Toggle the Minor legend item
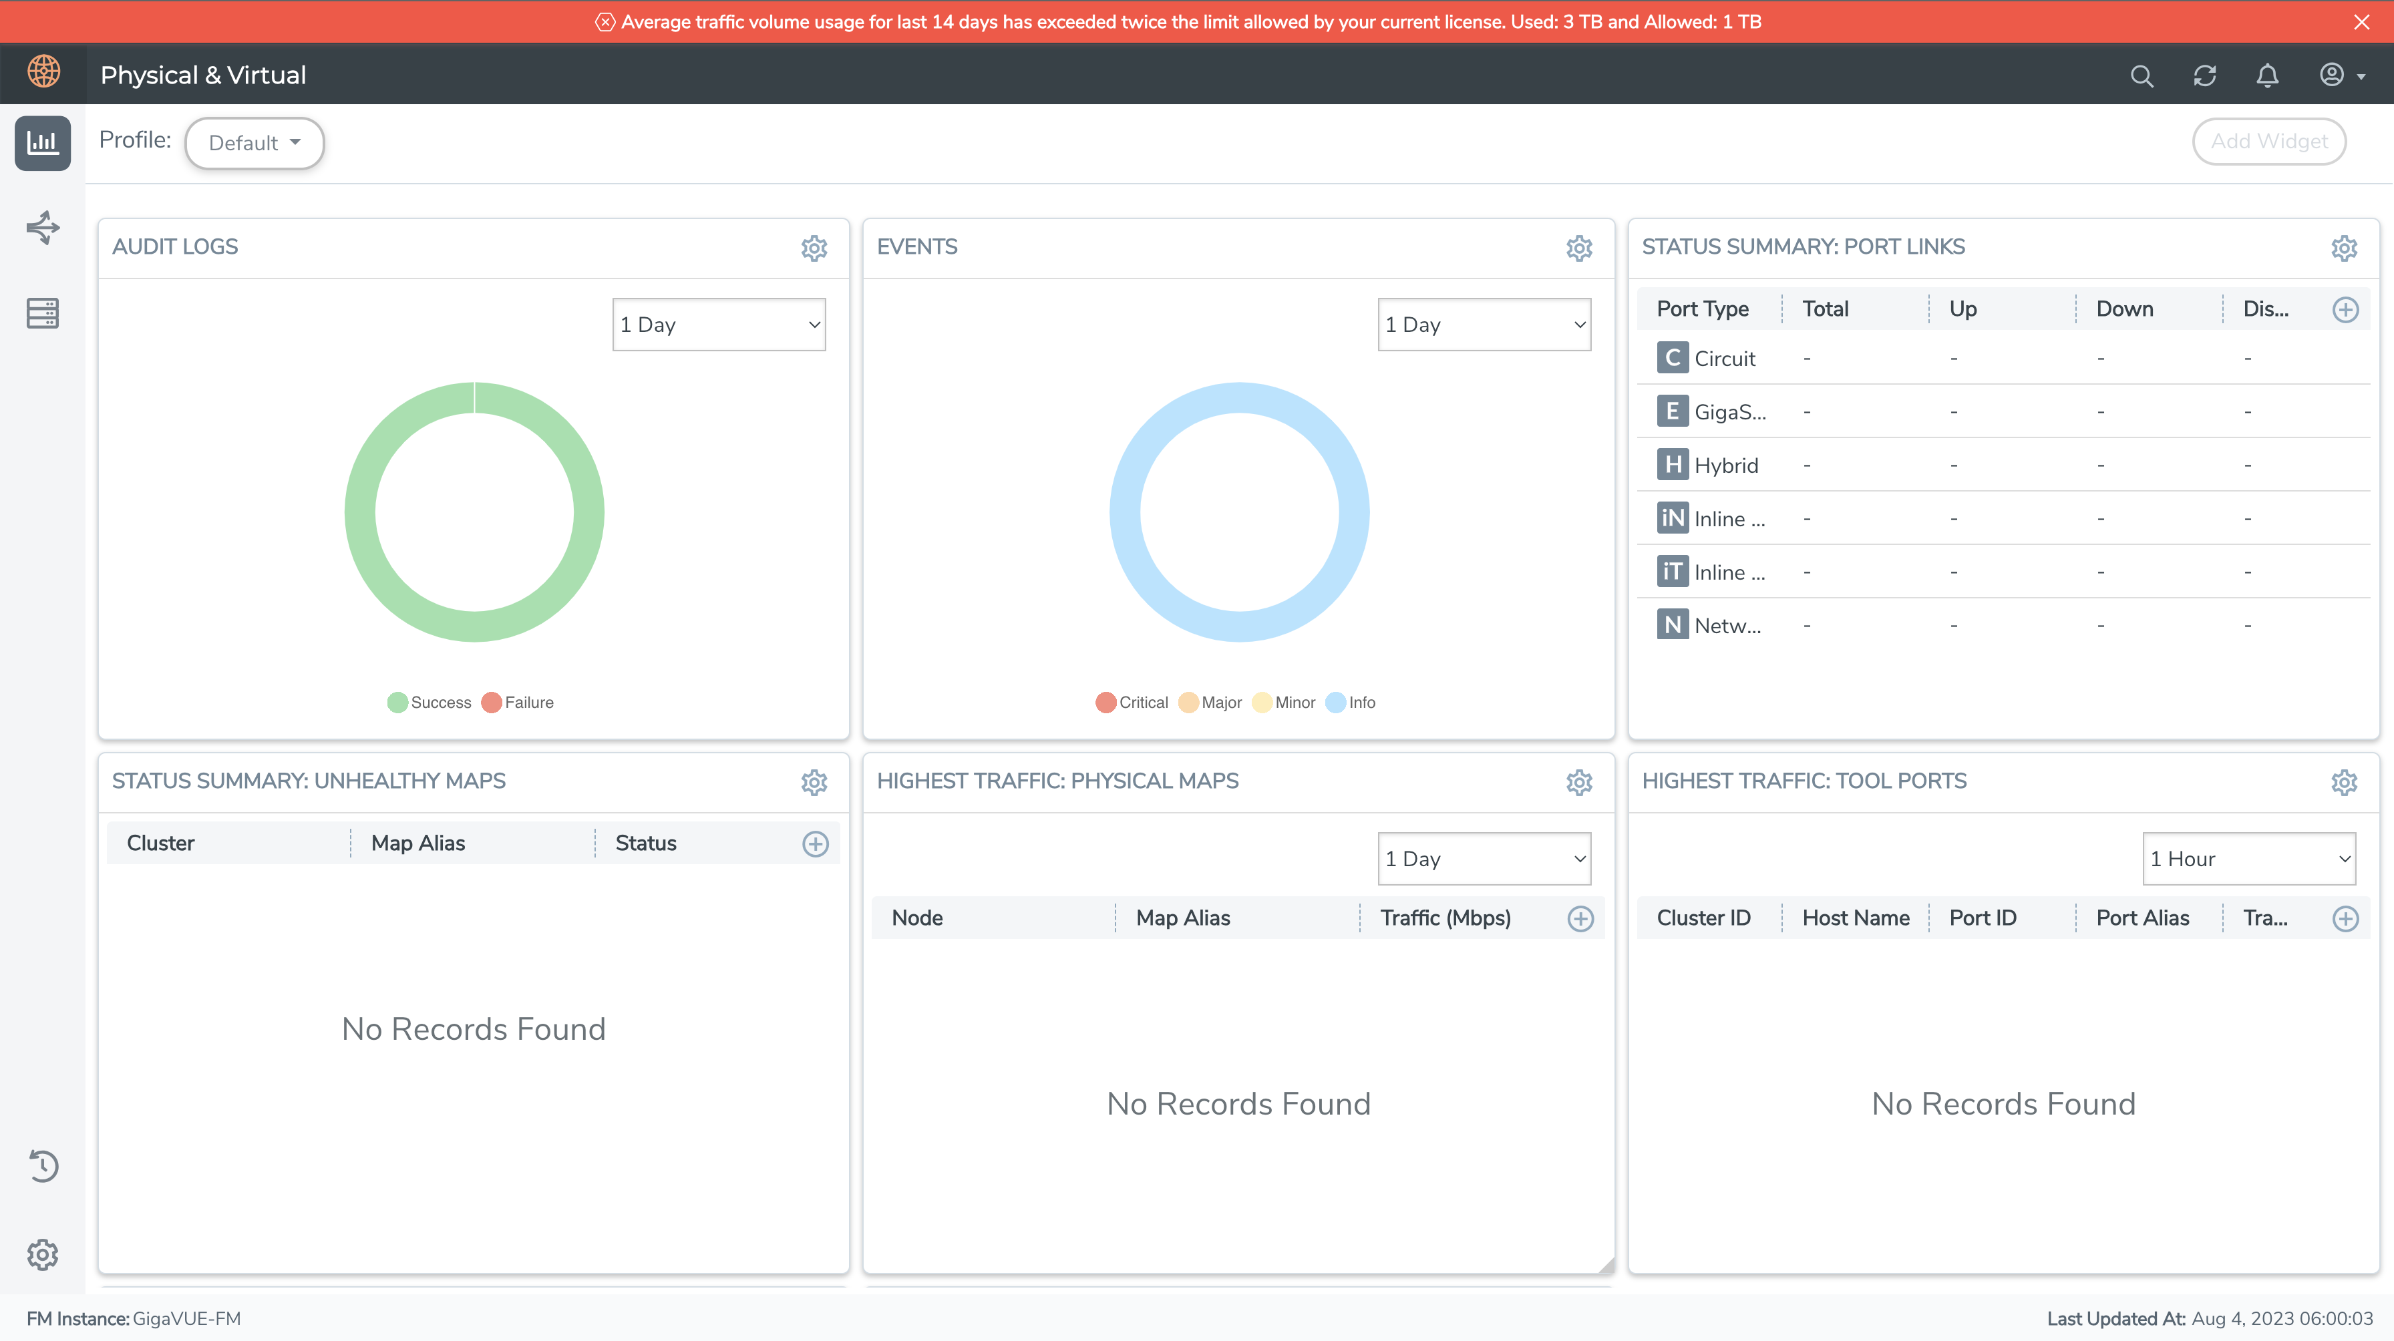Viewport: 2394px width, 1341px height. tap(1283, 703)
